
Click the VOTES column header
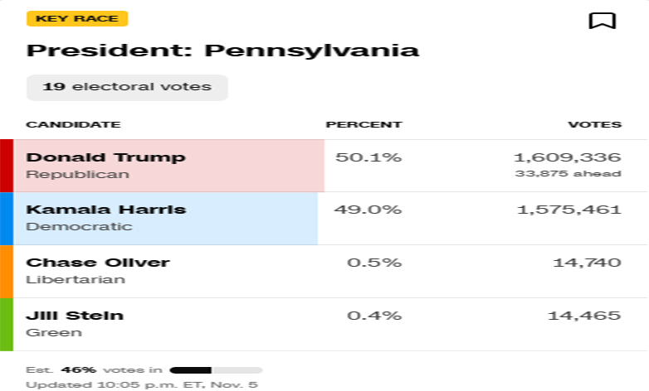click(594, 125)
